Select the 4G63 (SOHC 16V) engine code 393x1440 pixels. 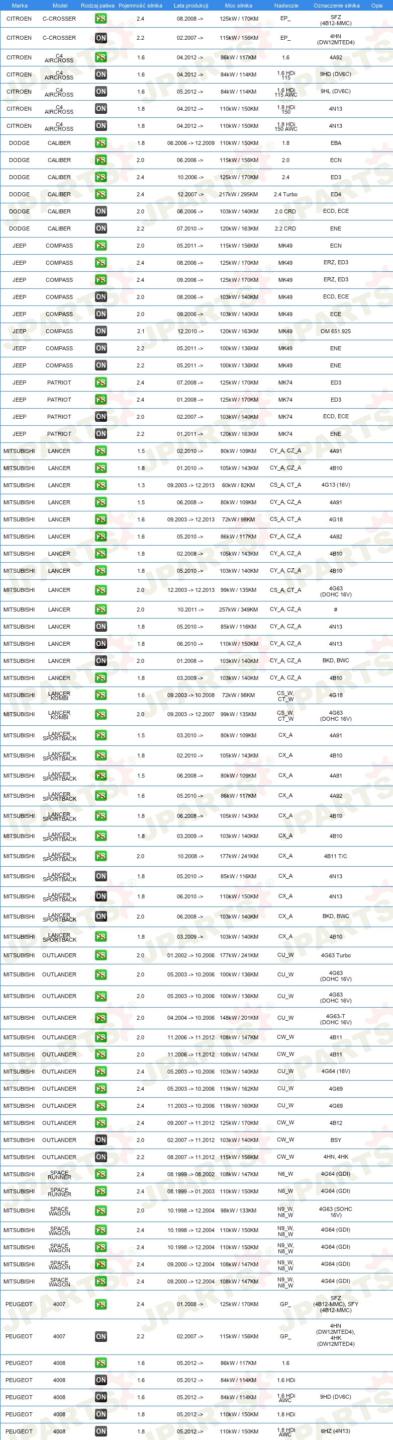pos(336,1212)
